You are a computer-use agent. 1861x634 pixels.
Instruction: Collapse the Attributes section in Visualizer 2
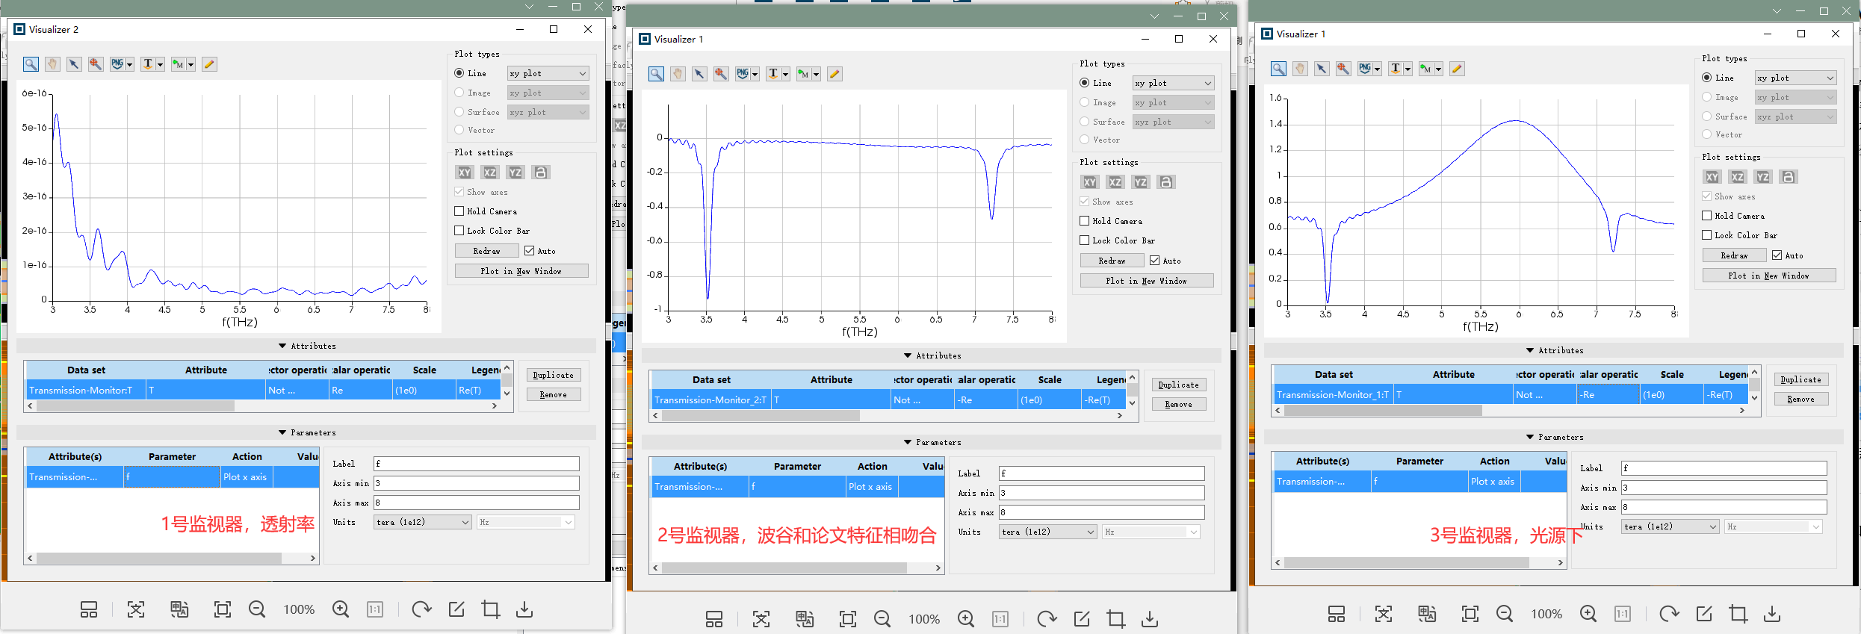click(307, 346)
